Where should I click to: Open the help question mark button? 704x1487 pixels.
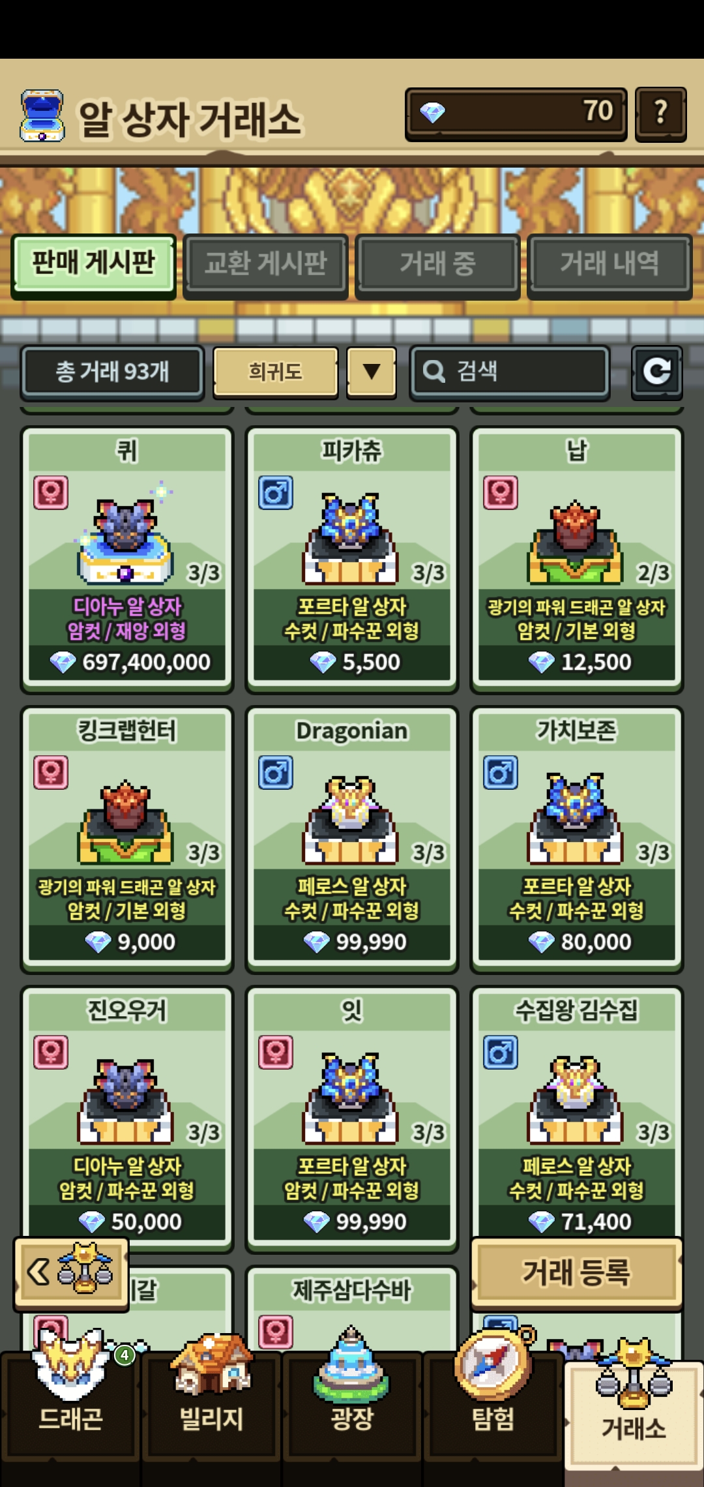pos(660,113)
